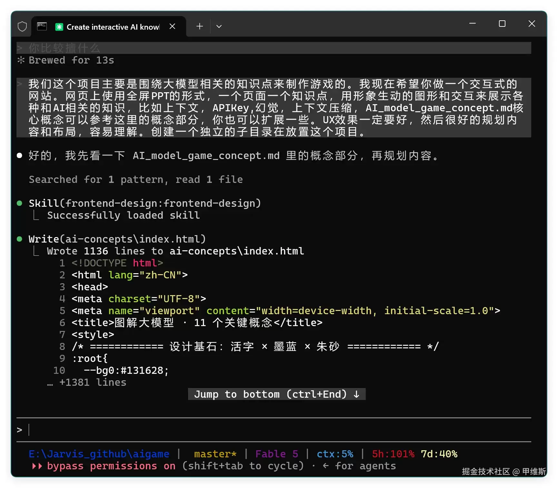Open a new terminal tab with plus
558x488 pixels.
tap(200, 26)
